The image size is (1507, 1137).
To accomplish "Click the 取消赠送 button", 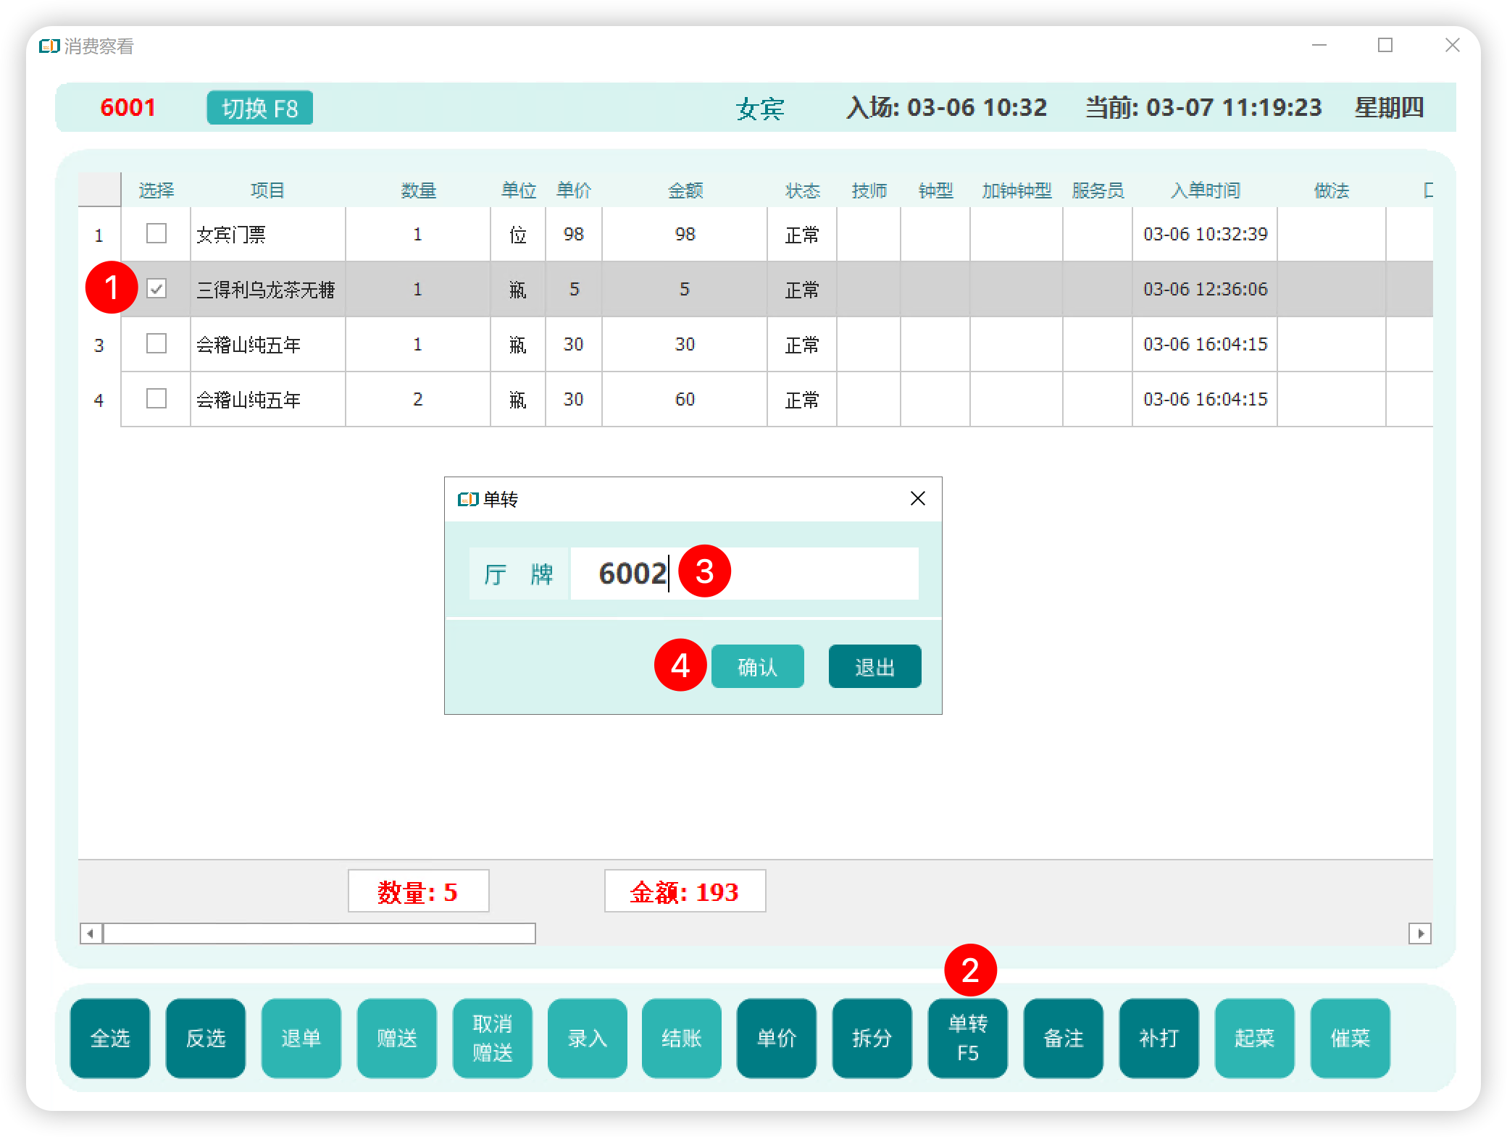I will point(493,1038).
